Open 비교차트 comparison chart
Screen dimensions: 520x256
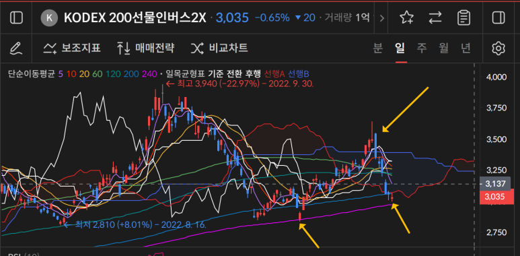[x=219, y=49]
